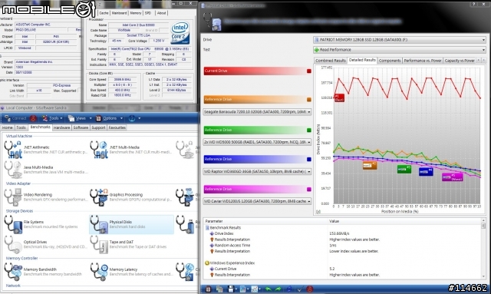Click the results list vertical scrollbar
This screenshot has height=294, width=491.
[483, 248]
